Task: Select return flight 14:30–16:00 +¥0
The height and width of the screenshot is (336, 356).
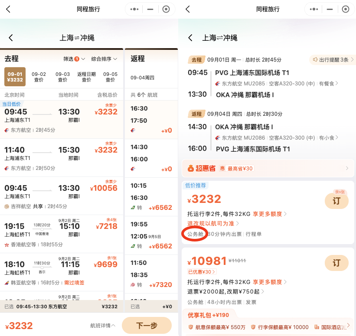Action: (x=151, y=158)
